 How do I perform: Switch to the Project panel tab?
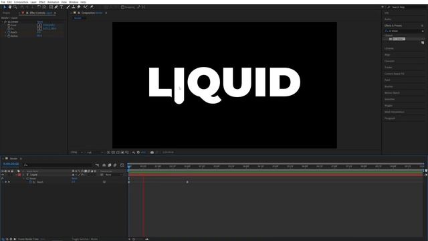click(x=6, y=13)
